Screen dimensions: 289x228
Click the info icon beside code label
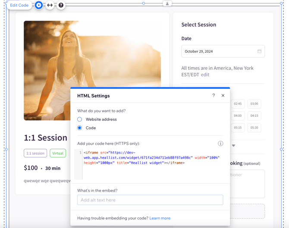220,144
